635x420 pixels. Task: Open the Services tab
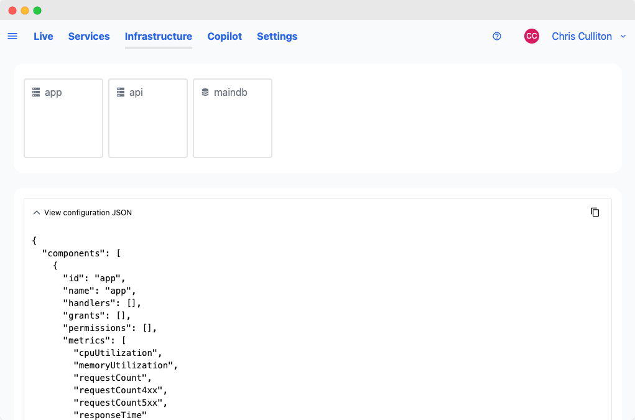pos(89,37)
